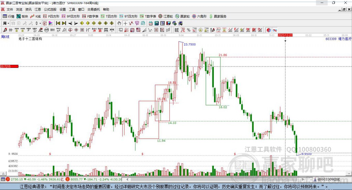
Task: Click the highlighted date 2023-12-22 marker
Action: tap(285, 35)
